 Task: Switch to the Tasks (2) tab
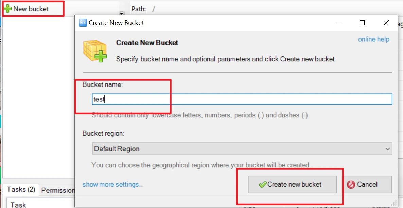pos(21,190)
